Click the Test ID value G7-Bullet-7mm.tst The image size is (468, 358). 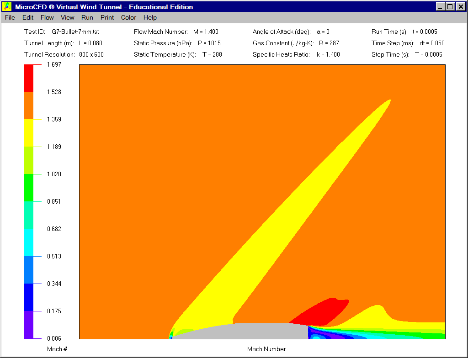[x=75, y=32]
